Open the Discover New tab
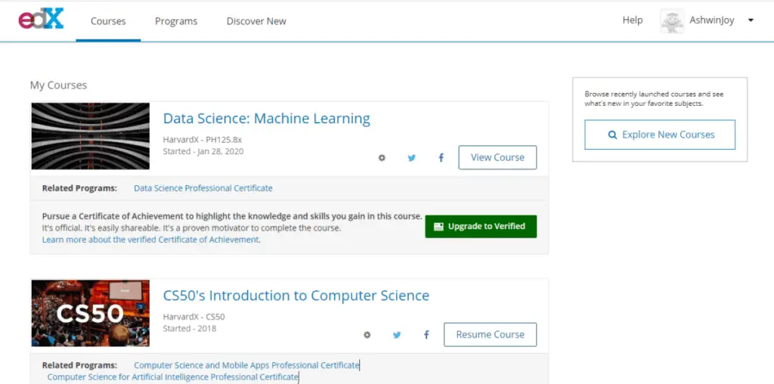 [x=256, y=21]
